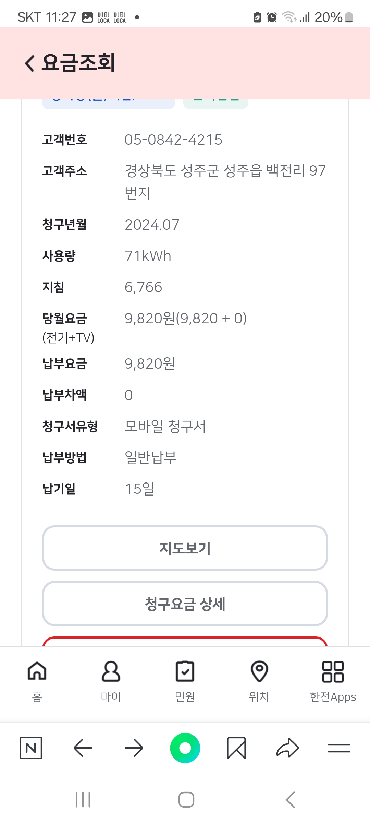Share the page via share arrow
This screenshot has height=823, width=370.
287,748
